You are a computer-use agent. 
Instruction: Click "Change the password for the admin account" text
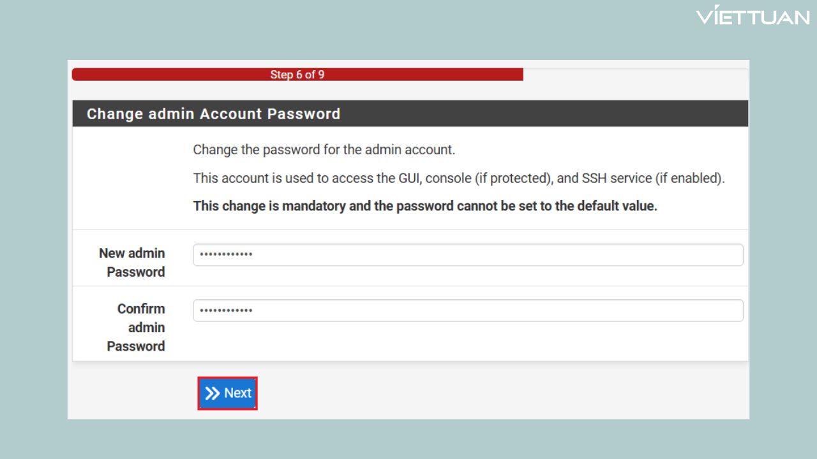[x=324, y=150]
